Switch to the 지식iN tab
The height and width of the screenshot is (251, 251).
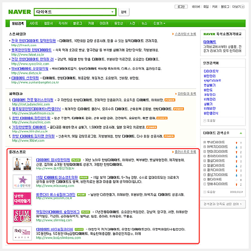click(63, 24)
